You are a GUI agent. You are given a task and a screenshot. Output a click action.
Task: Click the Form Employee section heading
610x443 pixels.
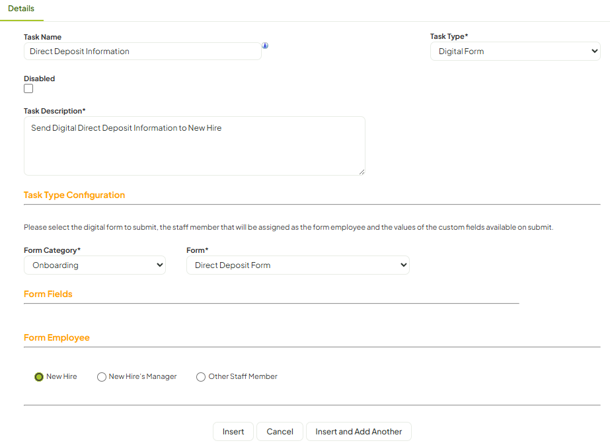(56, 337)
